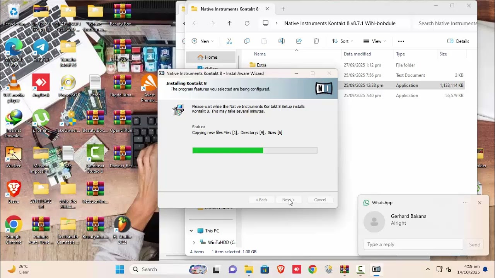This screenshot has height=278, width=495.
Task: Click the Kontakt installation progress bar
Action: click(255, 150)
